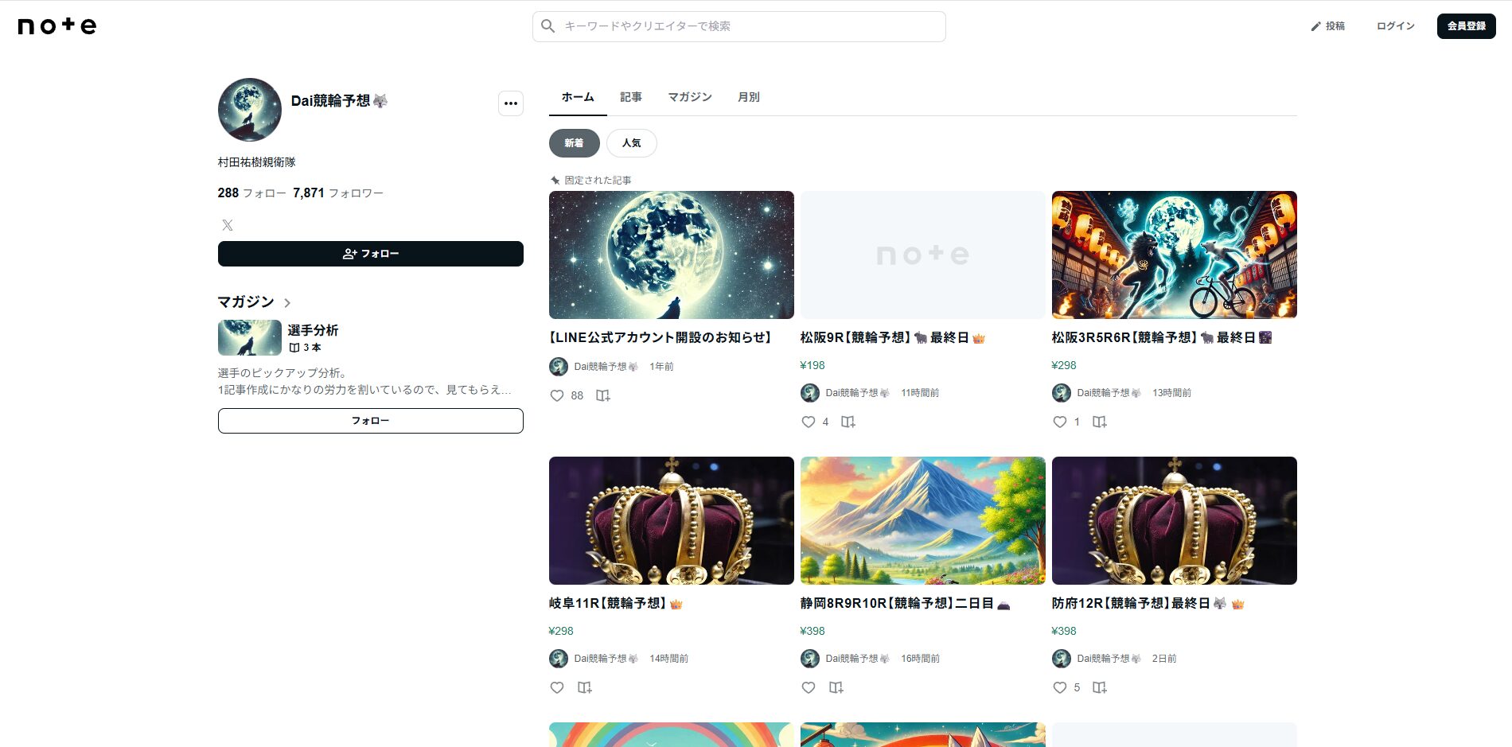Add 岐阜11R競輪予想 article to a magazine
This screenshot has width=1512, height=747.
[x=585, y=687]
